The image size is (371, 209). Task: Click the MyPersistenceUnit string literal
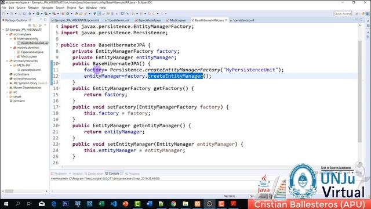[250, 70]
